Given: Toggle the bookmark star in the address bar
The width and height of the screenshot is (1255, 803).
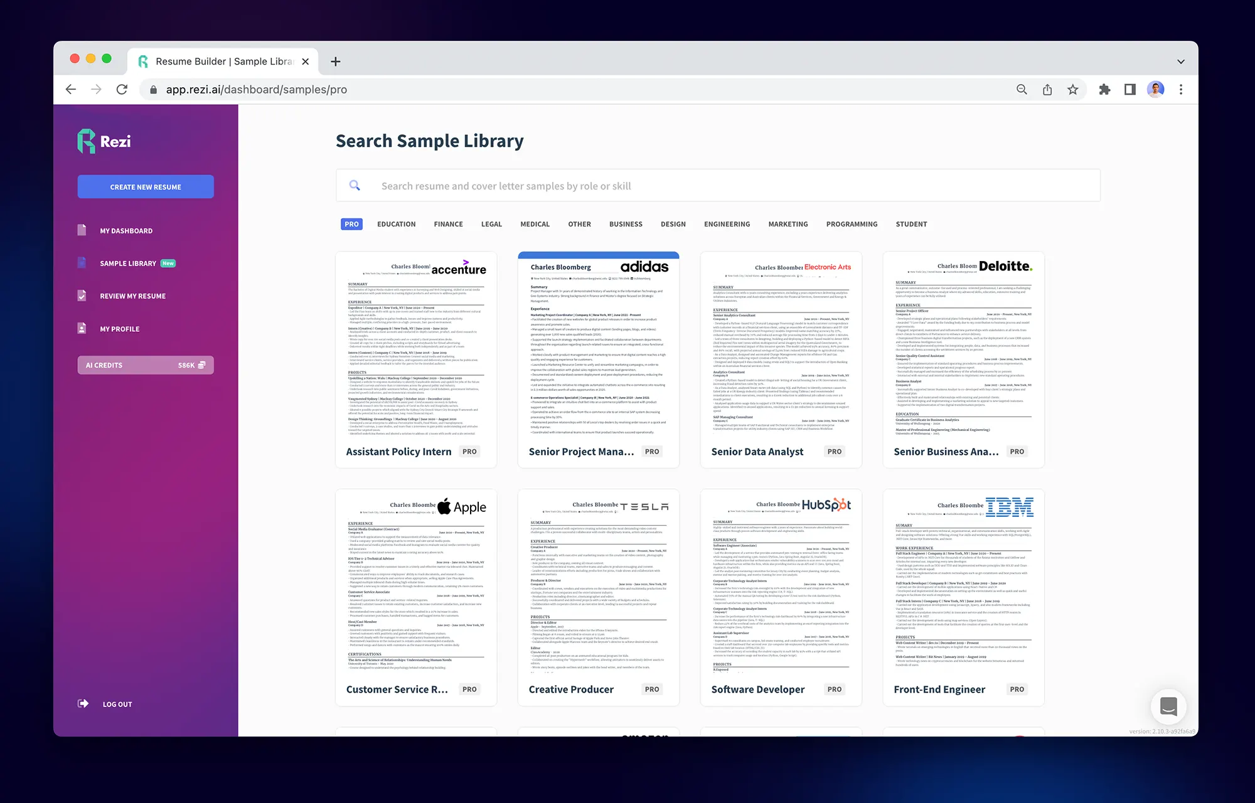Looking at the screenshot, I should [x=1073, y=89].
